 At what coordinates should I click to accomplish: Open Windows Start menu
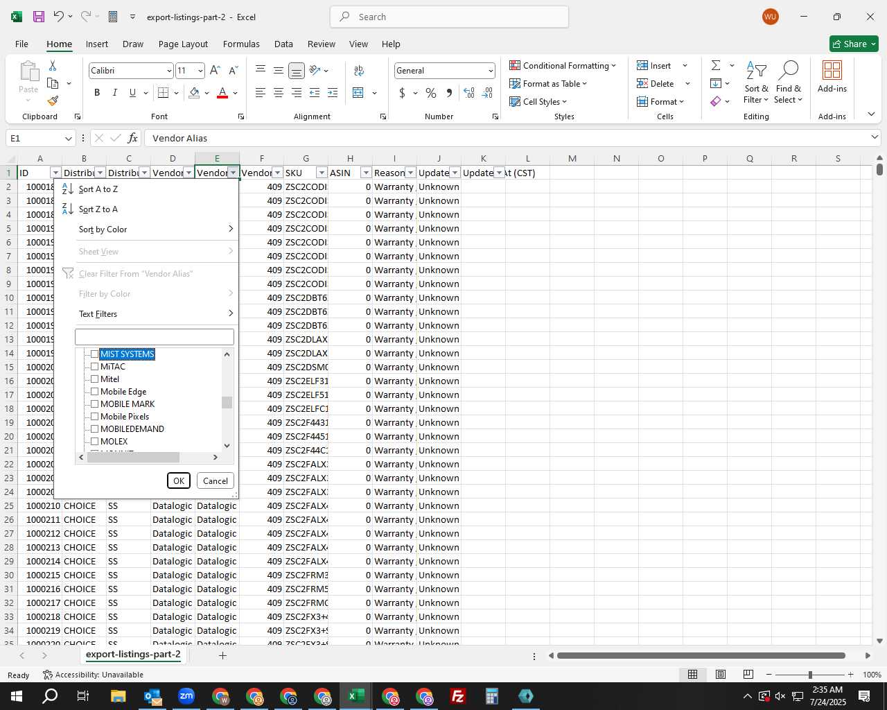[x=16, y=696]
